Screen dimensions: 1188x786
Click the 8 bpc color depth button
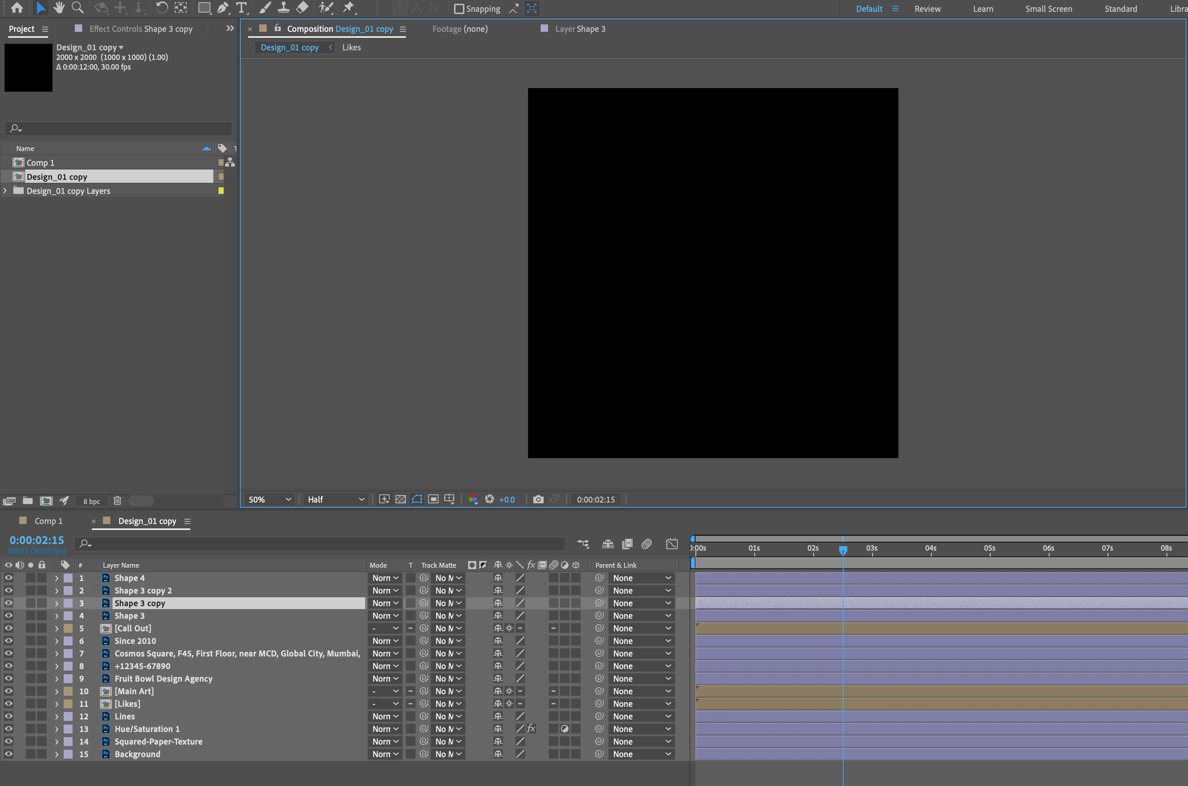91,501
